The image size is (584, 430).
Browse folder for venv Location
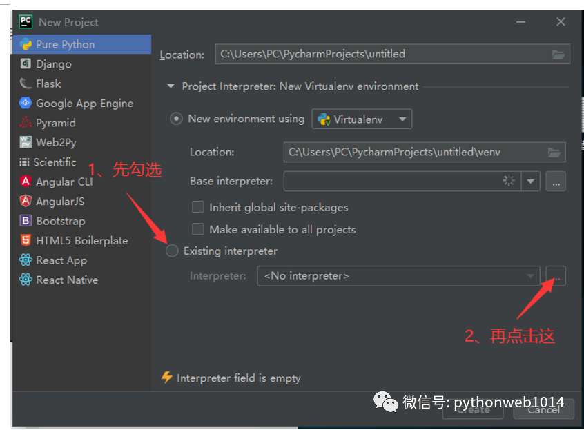554,153
